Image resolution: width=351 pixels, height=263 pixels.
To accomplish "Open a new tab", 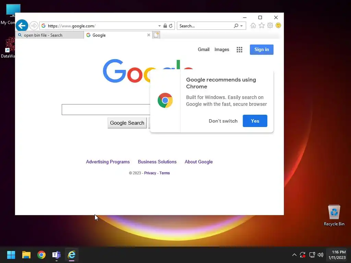I will [x=156, y=35].
